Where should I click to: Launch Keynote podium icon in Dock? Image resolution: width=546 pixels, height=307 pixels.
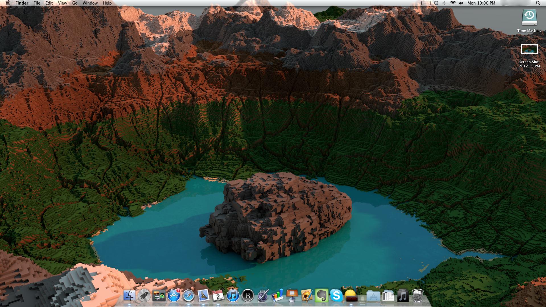(x=292, y=296)
